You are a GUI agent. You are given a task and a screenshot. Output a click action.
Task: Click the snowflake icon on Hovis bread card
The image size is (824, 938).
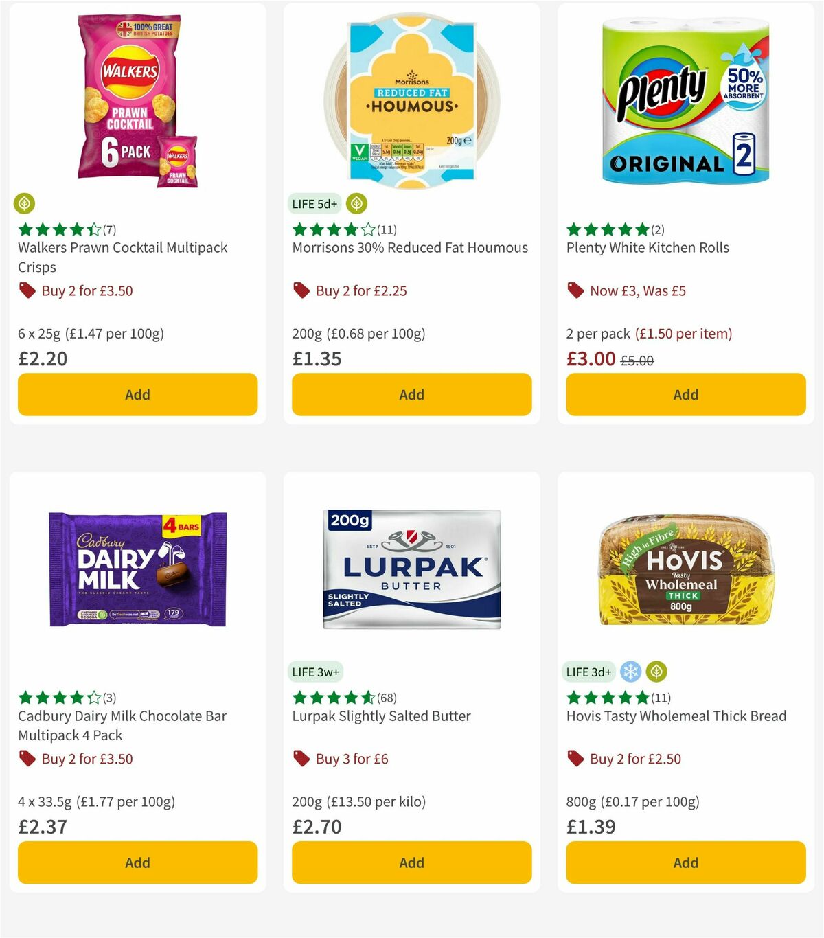tap(631, 672)
